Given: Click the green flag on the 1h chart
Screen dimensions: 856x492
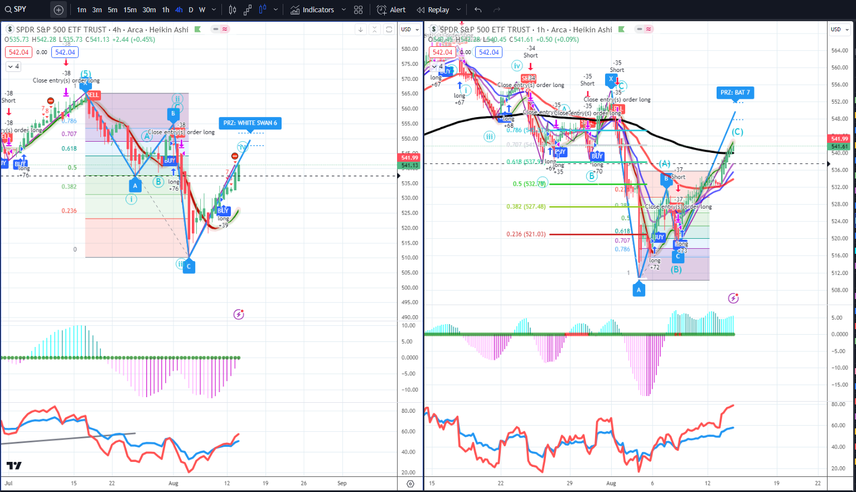Looking at the screenshot, I should tap(621, 30).
